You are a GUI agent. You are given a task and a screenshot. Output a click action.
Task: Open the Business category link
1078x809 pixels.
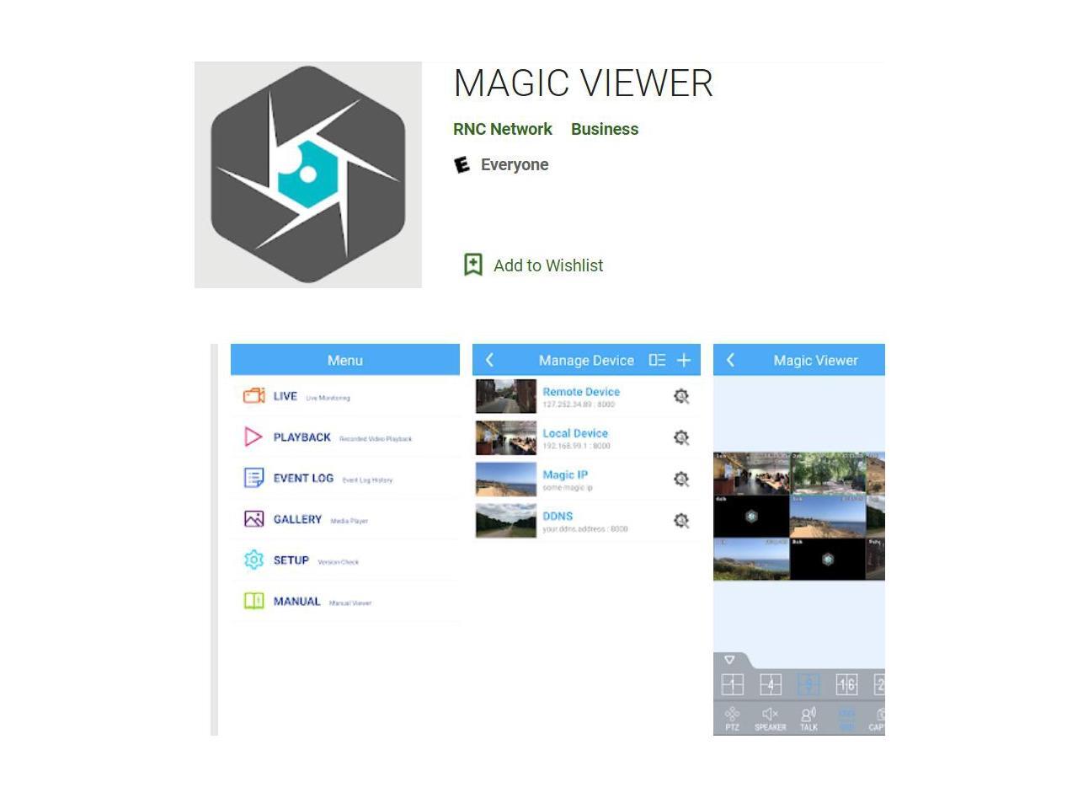coord(605,130)
